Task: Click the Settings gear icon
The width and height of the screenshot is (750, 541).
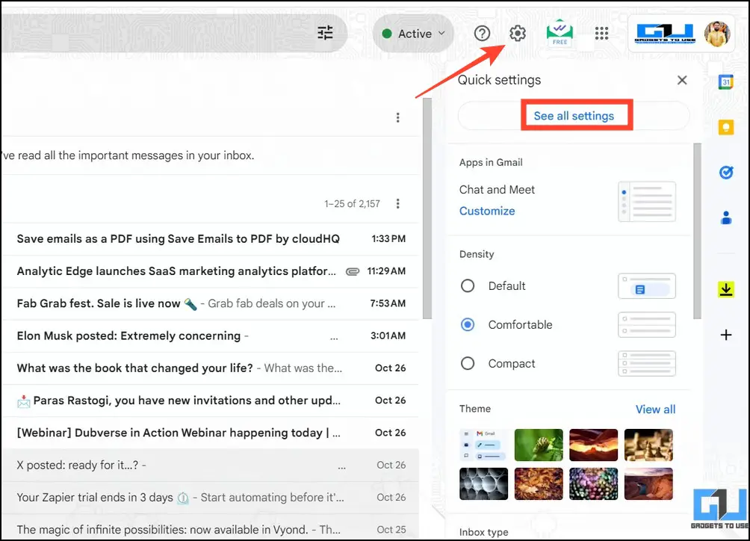Action: coord(517,34)
